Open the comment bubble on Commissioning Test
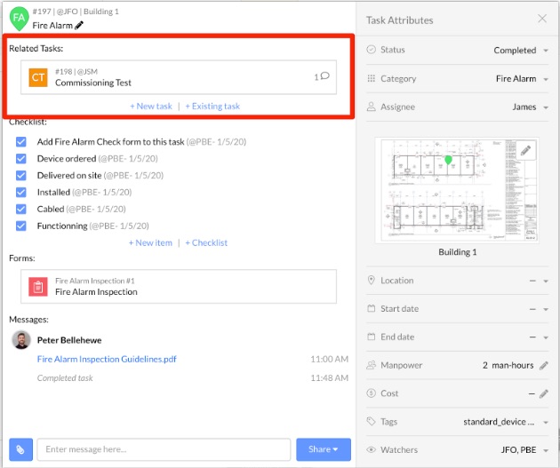Image resolution: width=560 pixels, height=468 pixels. (x=324, y=76)
